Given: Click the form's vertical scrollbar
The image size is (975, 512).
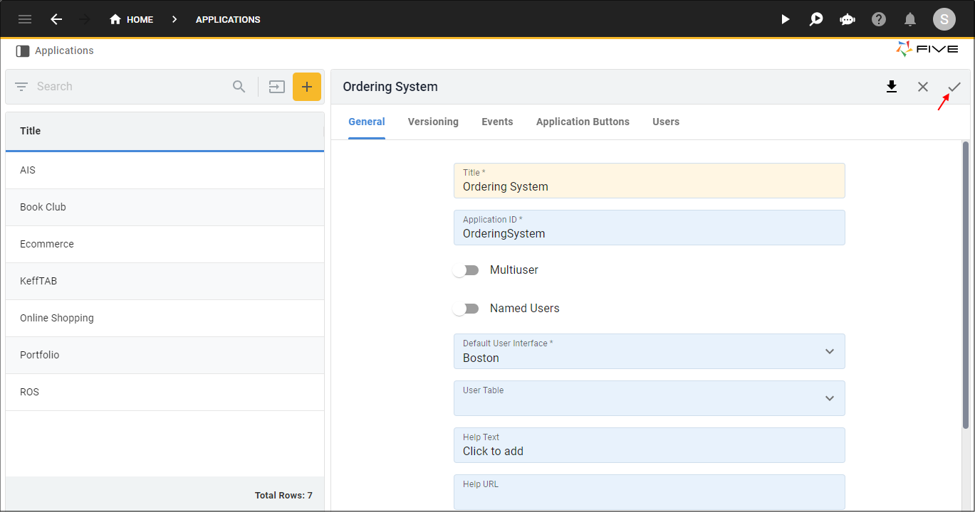Looking at the screenshot, I should tap(966, 284).
